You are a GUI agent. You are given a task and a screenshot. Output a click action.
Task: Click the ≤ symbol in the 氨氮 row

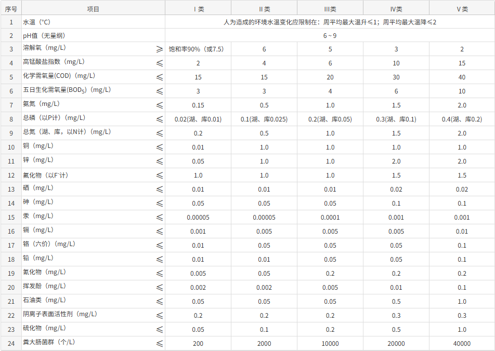160,105
